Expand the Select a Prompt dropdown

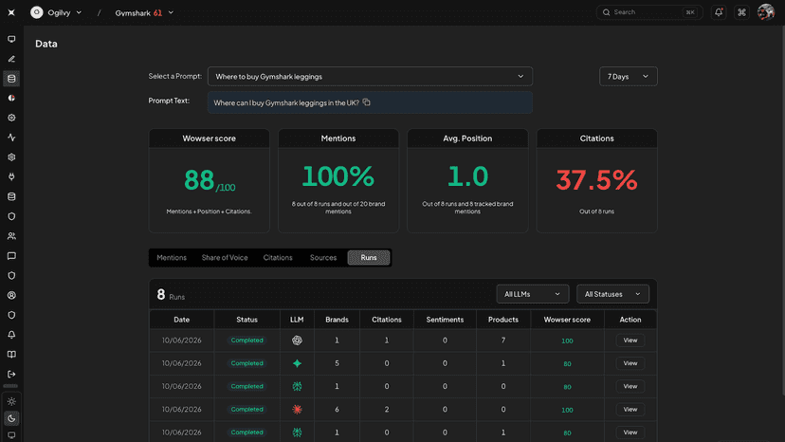pyautogui.click(x=370, y=76)
